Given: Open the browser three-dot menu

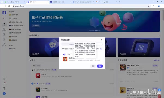Looking at the screenshot, I should (x=162, y=6).
